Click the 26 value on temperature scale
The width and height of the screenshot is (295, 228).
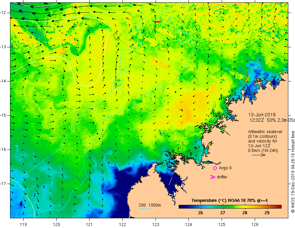tap(200, 213)
